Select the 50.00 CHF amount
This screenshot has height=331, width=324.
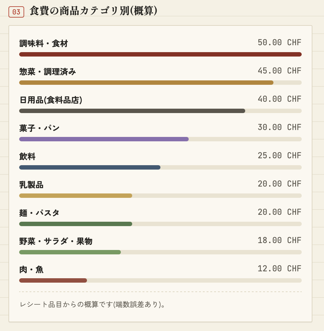pos(279,42)
